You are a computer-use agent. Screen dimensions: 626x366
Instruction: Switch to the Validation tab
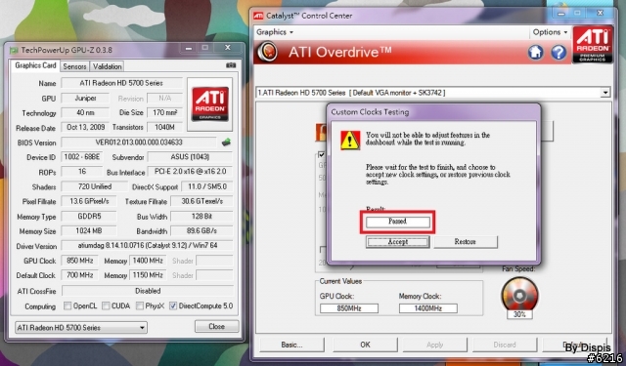pos(107,66)
